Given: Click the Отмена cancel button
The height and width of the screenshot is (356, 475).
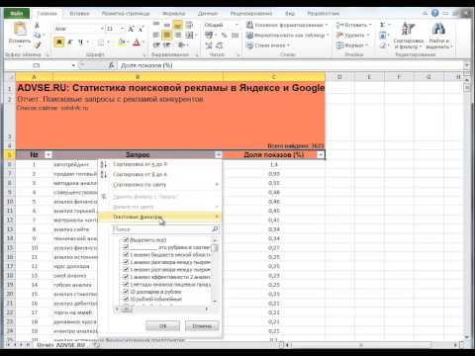Looking at the screenshot, I should (202, 326).
